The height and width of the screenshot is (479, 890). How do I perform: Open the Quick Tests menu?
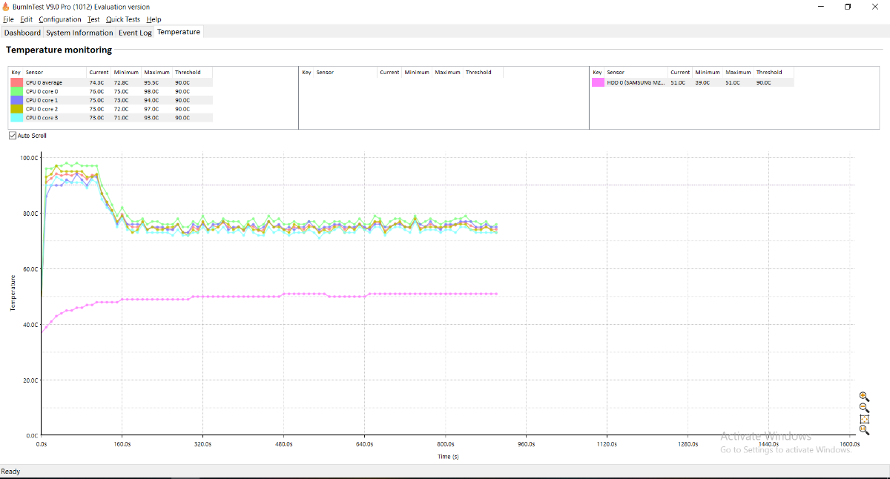pyautogui.click(x=123, y=19)
